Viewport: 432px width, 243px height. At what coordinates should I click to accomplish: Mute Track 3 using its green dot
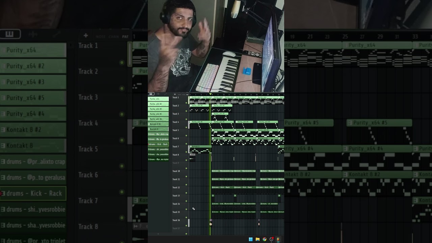[186, 119]
